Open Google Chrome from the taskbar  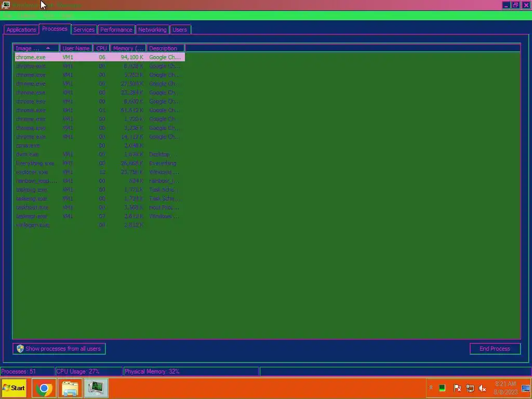(x=44, y=388)
